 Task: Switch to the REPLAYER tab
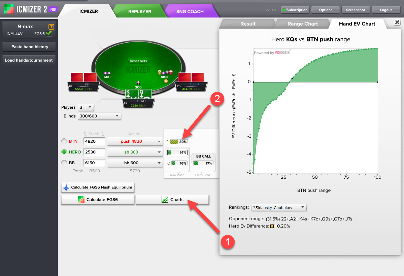139,11
